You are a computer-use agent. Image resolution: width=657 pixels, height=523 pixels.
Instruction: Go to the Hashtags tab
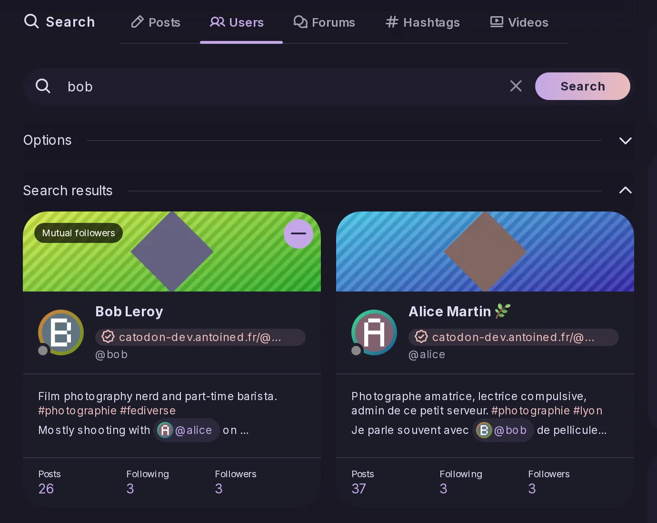pos(423,22)
